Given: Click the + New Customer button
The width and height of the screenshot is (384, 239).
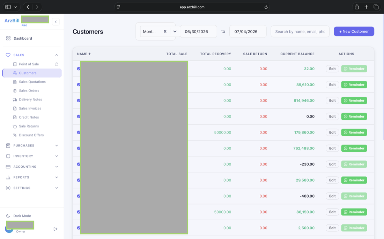Looking at the screenshot, I should [354, 32].
